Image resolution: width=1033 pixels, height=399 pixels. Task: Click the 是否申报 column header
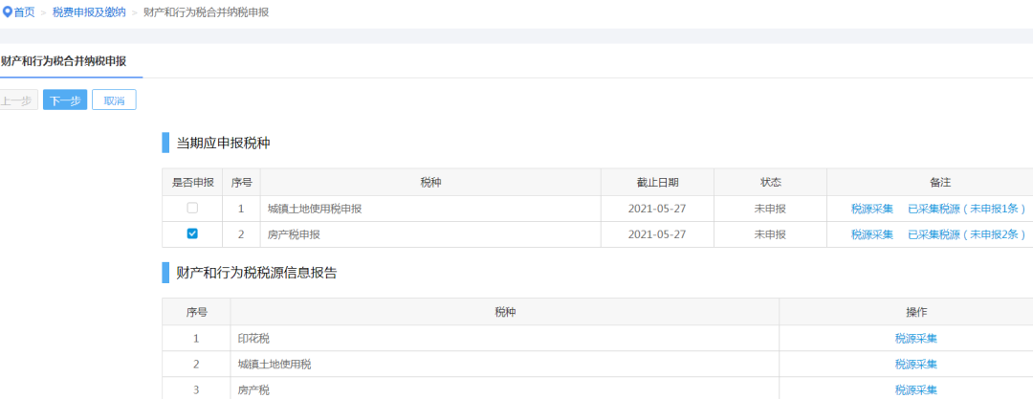coord(193,182)
